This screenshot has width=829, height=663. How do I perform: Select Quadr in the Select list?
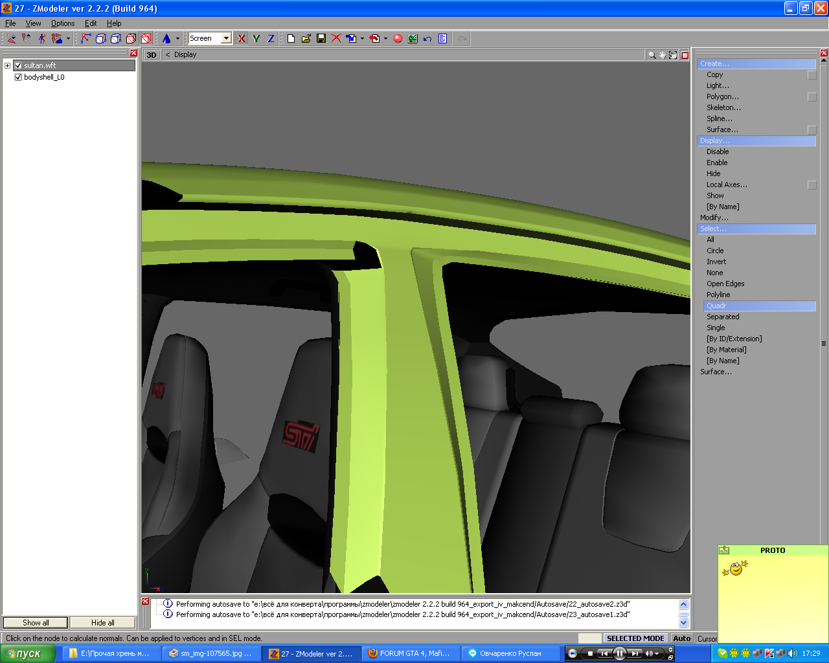click(716, 306)
